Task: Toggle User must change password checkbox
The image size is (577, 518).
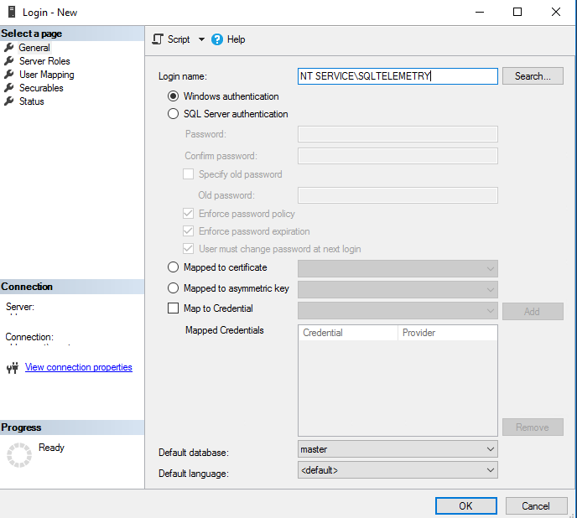Action: pyautogui.click(x=189, y=249)
